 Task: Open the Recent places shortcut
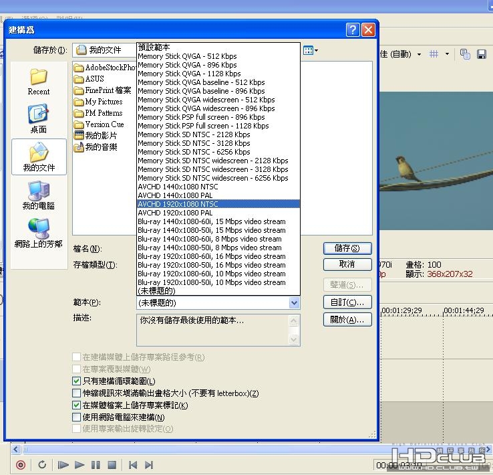coord(39,82)
